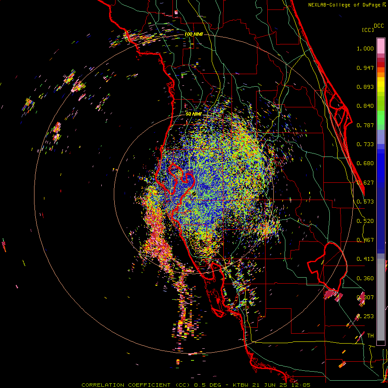Pick the pink segment atop the color bar

[x=381, y=46]
